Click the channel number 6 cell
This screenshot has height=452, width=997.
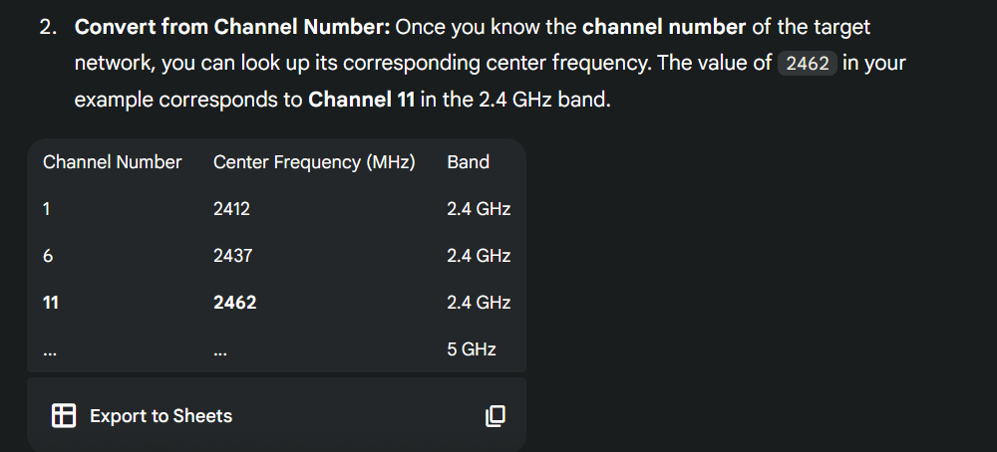click(48, 256)
